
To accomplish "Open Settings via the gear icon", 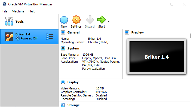I will (76, 19).
